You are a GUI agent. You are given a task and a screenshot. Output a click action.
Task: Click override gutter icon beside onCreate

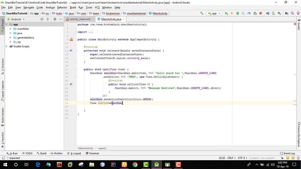click(x=71, y=51)
